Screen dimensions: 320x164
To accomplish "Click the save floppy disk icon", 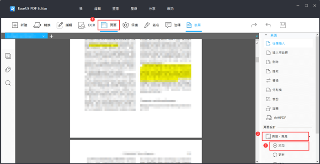I will tap(283, 25).
